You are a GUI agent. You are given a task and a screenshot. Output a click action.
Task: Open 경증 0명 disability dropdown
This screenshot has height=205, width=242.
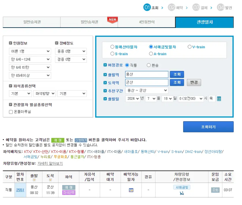tap(71, 59)
